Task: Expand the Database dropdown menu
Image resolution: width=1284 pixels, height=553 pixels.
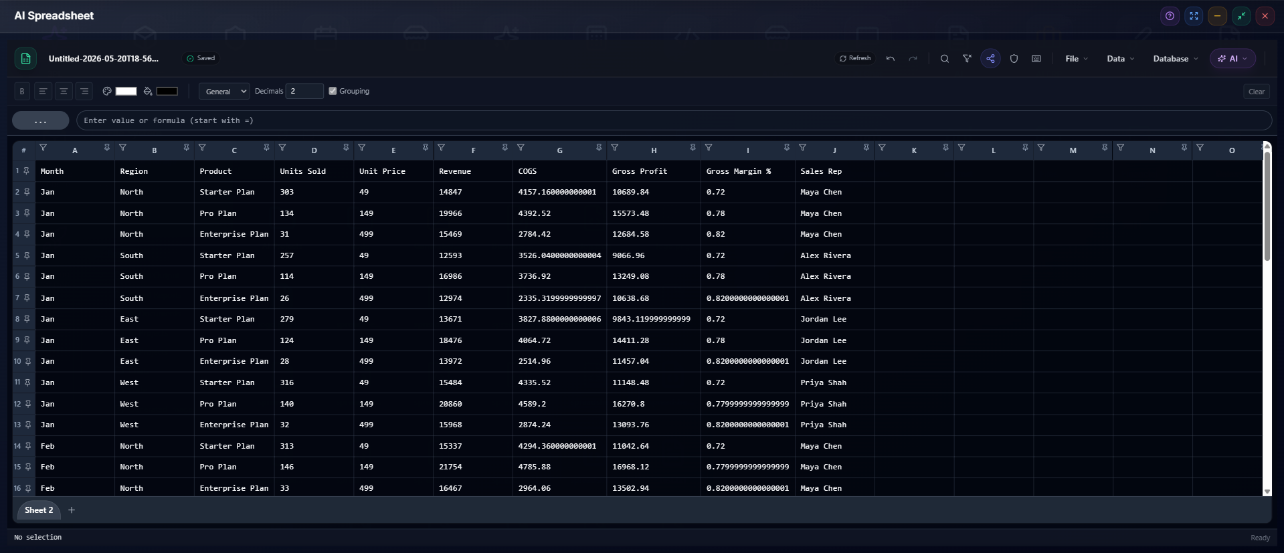Action: (1176, 59)
